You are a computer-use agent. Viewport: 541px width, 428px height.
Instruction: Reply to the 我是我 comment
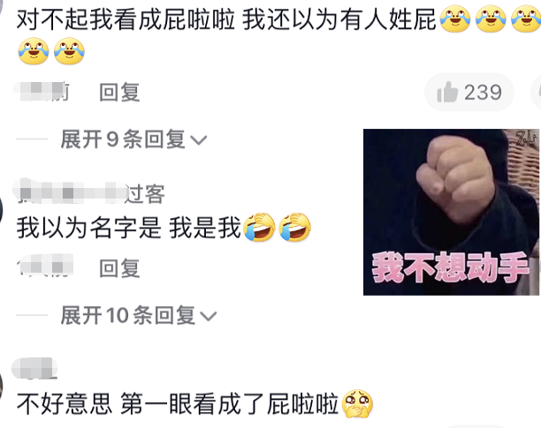(119, 268)
